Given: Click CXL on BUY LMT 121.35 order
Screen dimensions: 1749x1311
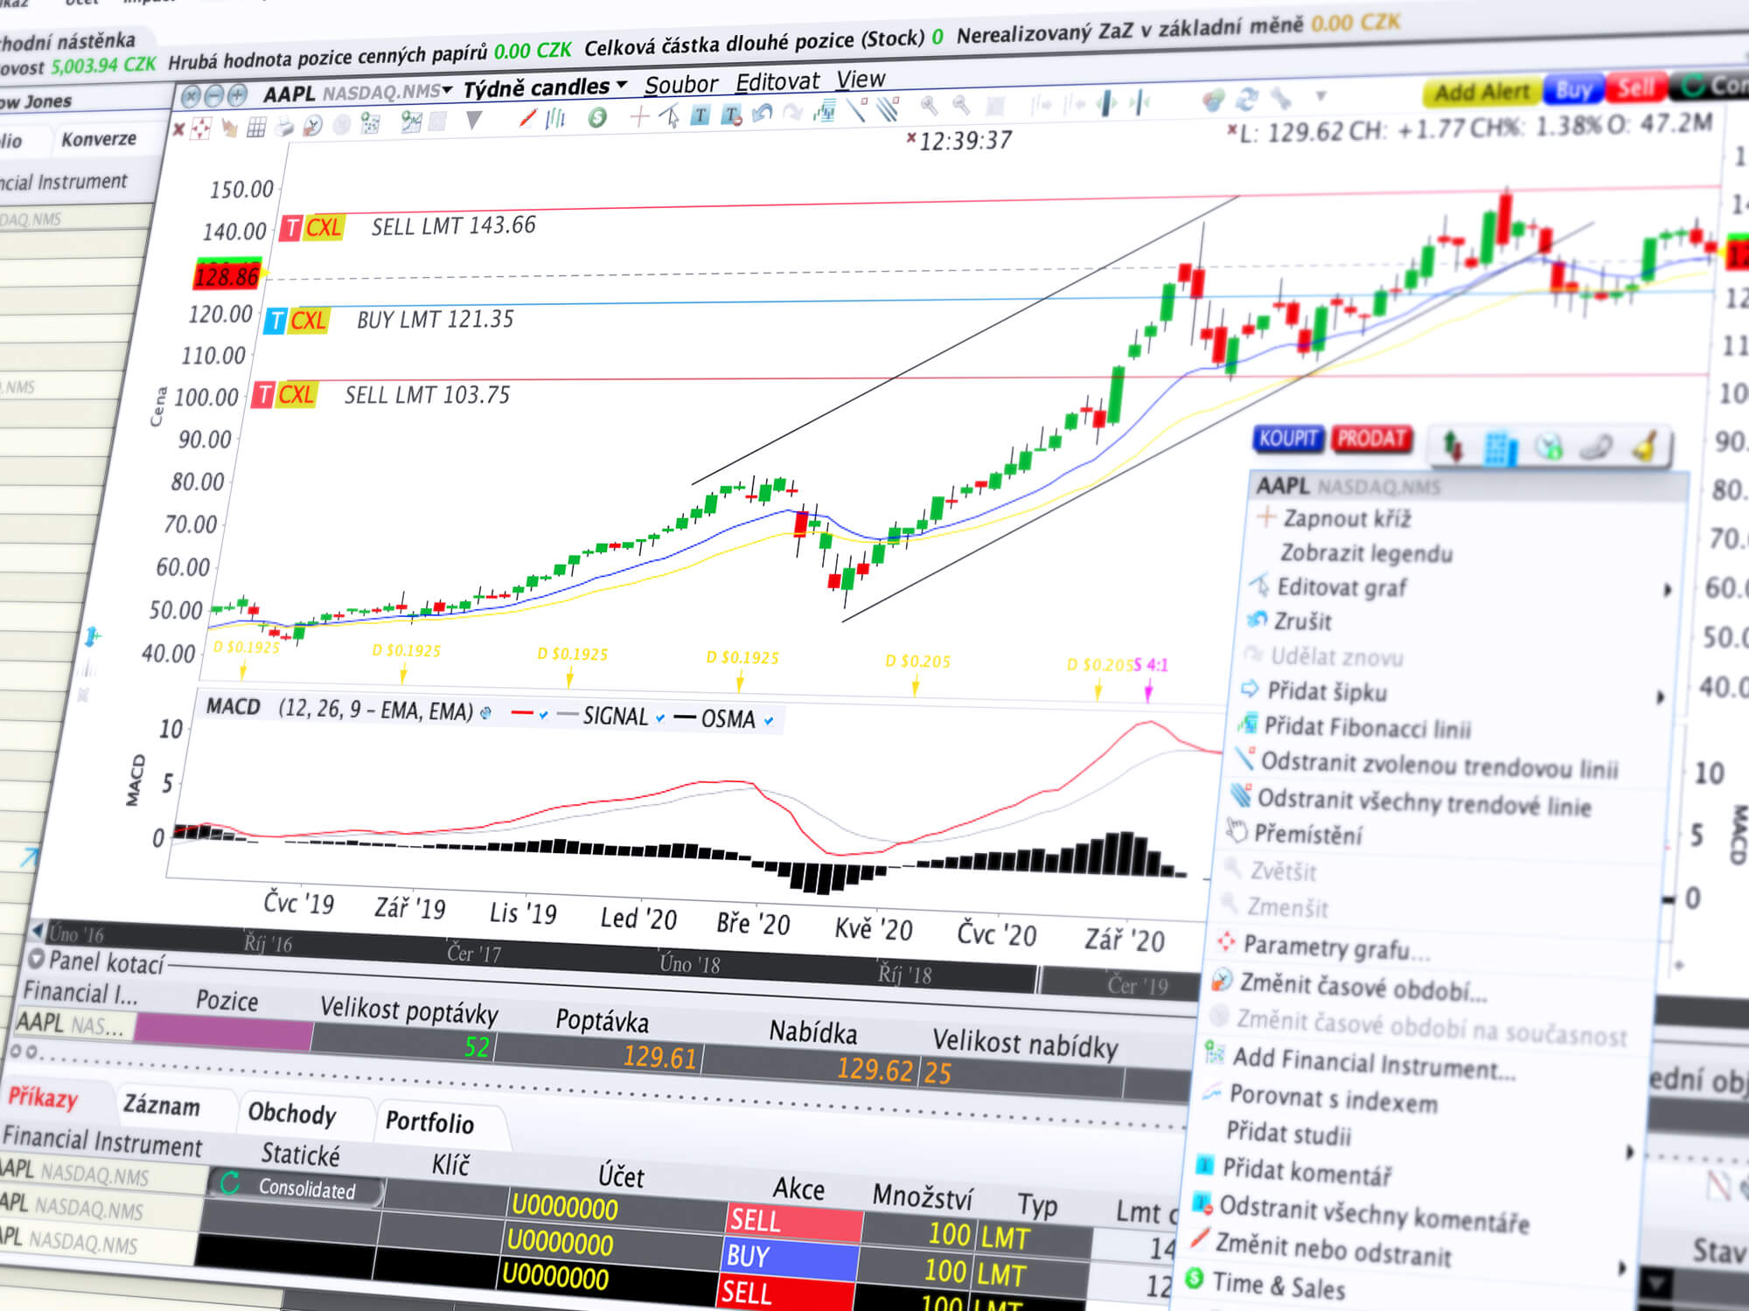Looking at the screenshot, I should click(x=308, y=321).
